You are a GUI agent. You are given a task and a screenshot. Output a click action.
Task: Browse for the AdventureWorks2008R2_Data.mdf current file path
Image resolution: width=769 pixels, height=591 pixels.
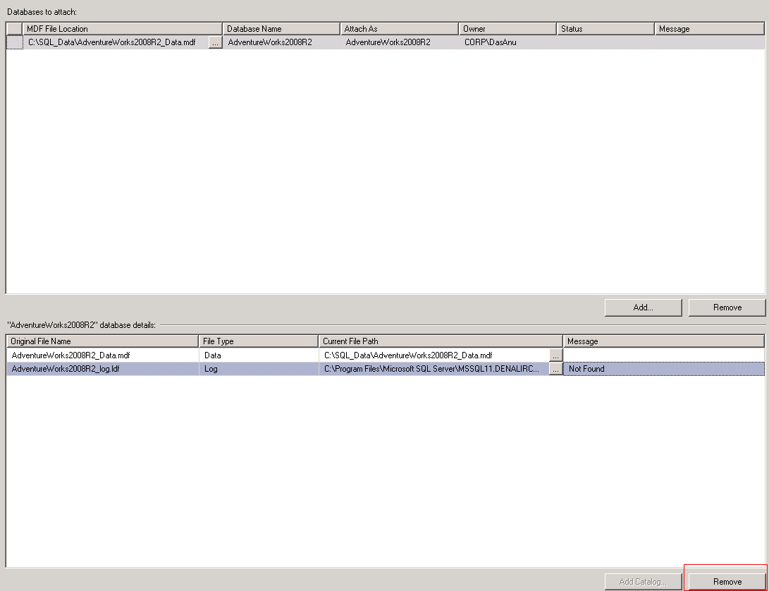[555, 355]
